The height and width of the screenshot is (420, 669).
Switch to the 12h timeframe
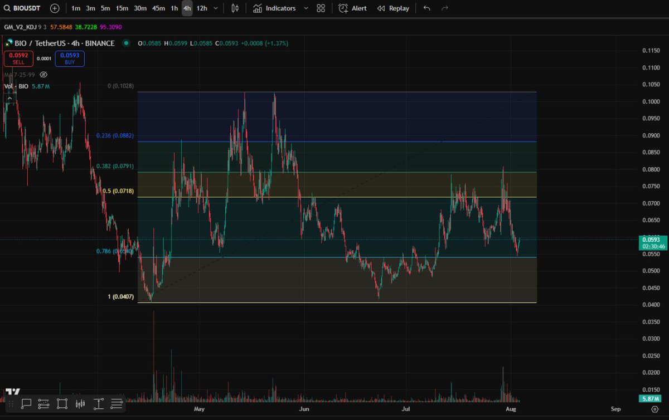click(202, 8)
